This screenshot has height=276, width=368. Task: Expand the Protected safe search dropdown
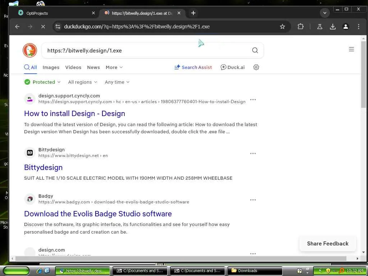(42, 82)
